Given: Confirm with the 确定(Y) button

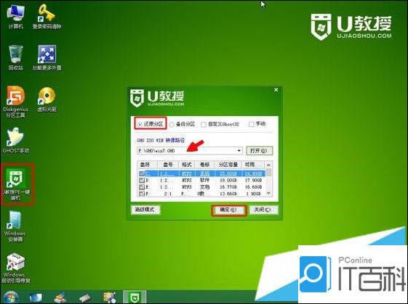Looking at the screenshot, I should point(228,210).
